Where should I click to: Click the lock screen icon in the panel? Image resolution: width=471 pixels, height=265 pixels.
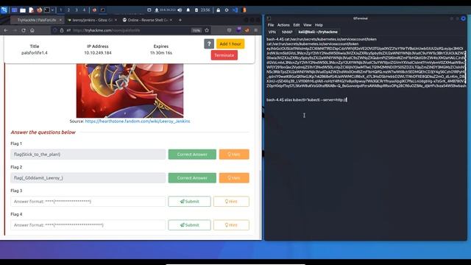tap(219, 10)
